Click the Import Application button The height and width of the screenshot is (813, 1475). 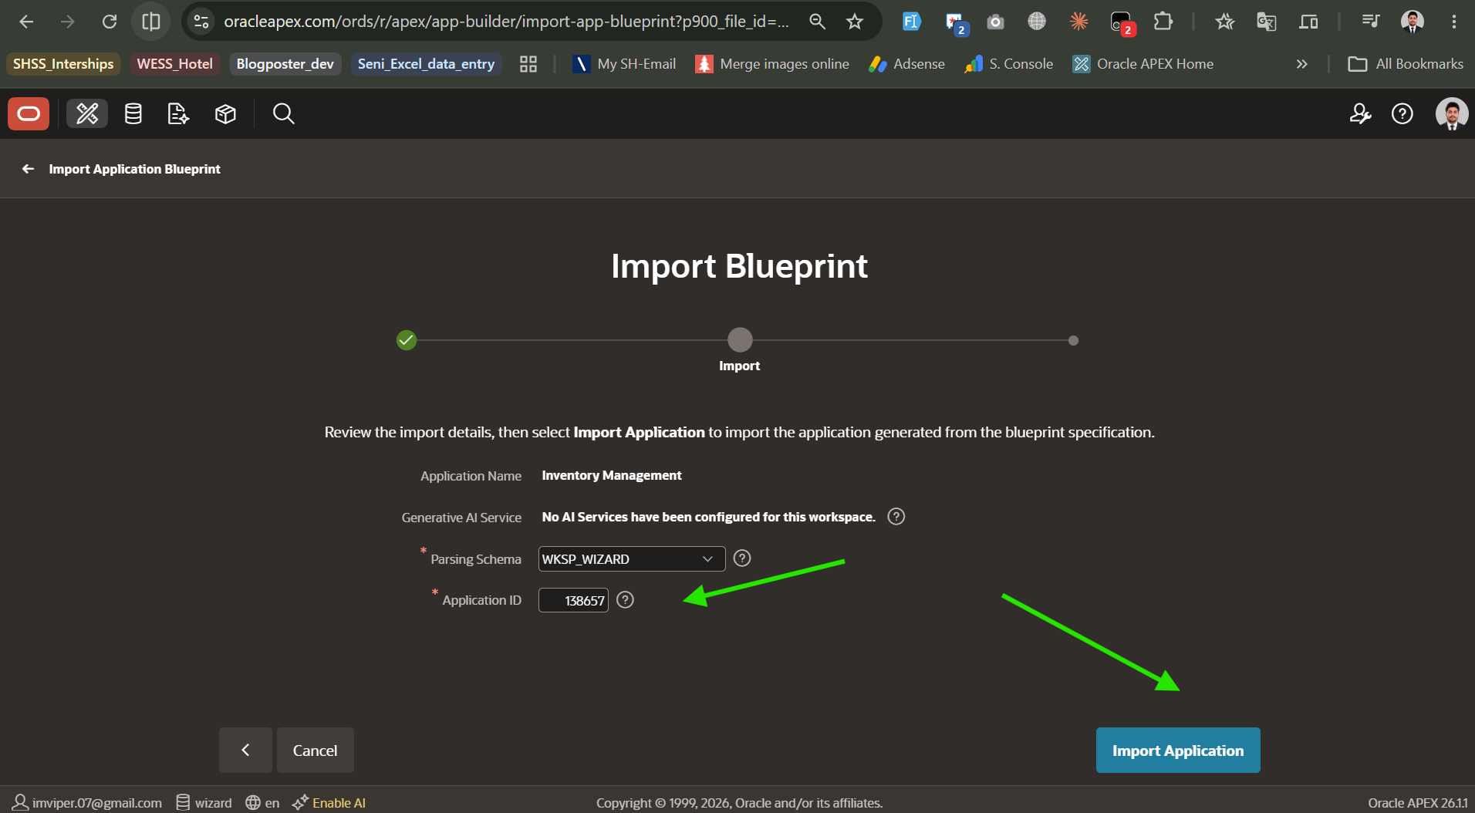pyautogui.click(x=1178, y=751)
